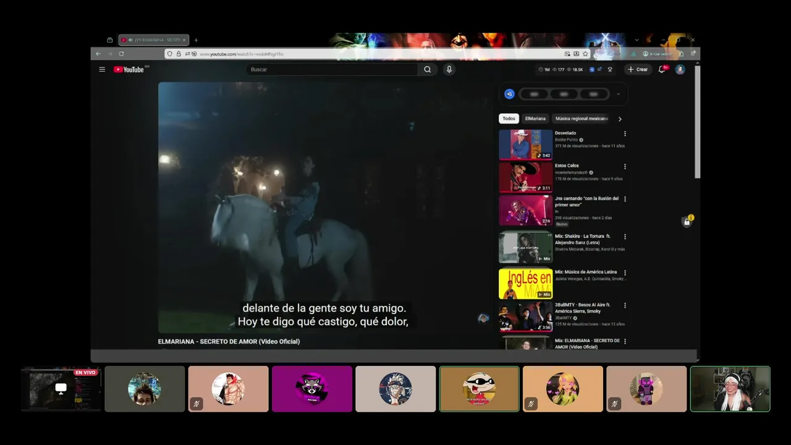
Task: Open the account avatar menu
Action: coord(680,69)
